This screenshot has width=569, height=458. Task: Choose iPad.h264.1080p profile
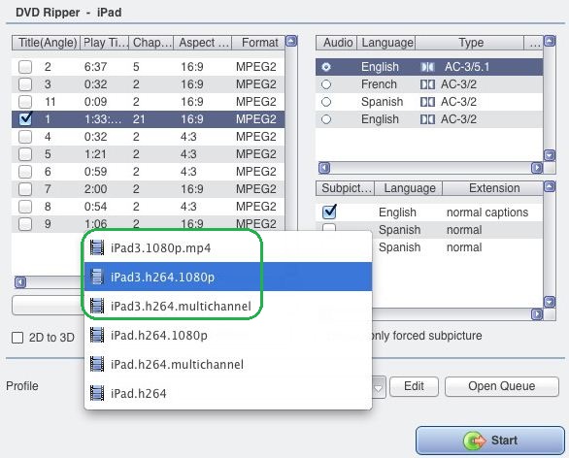click(228, 335)
